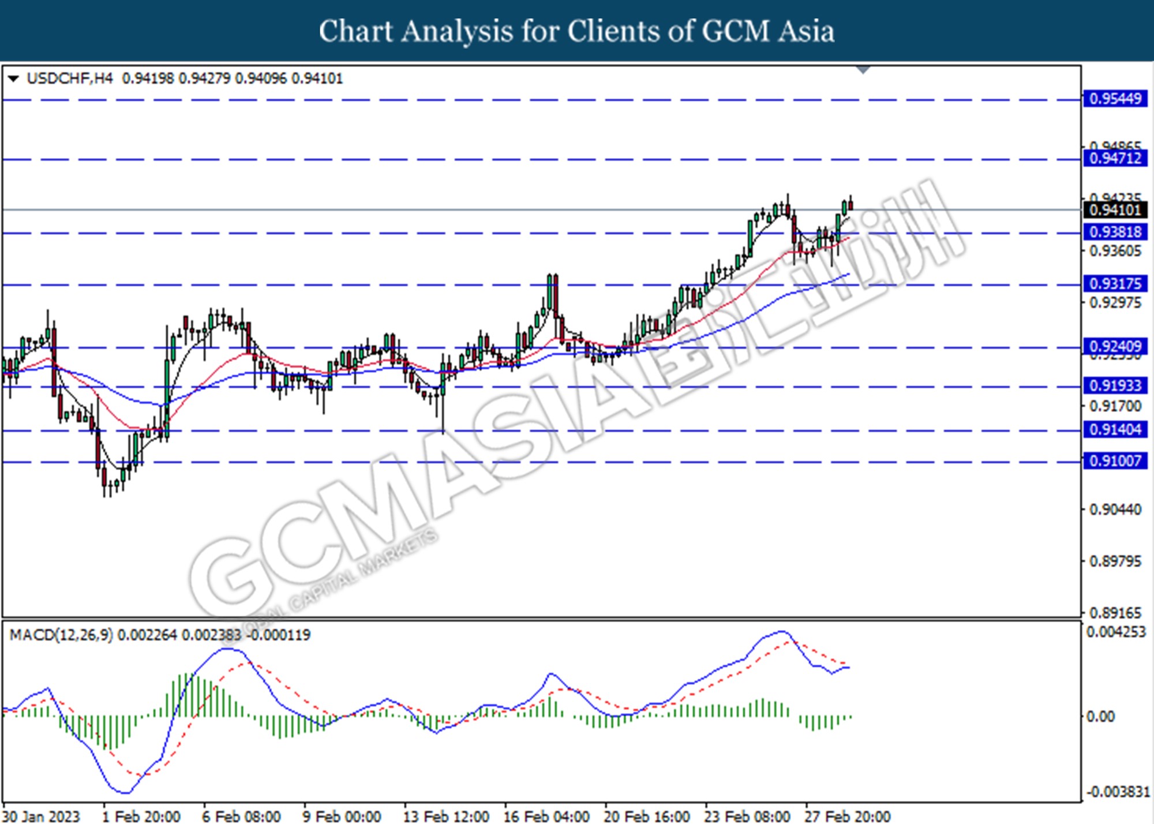Click the current price 0.94101 label
Screen dimensions: 1154x824
pyautogui.click(x=1115, y=210)
